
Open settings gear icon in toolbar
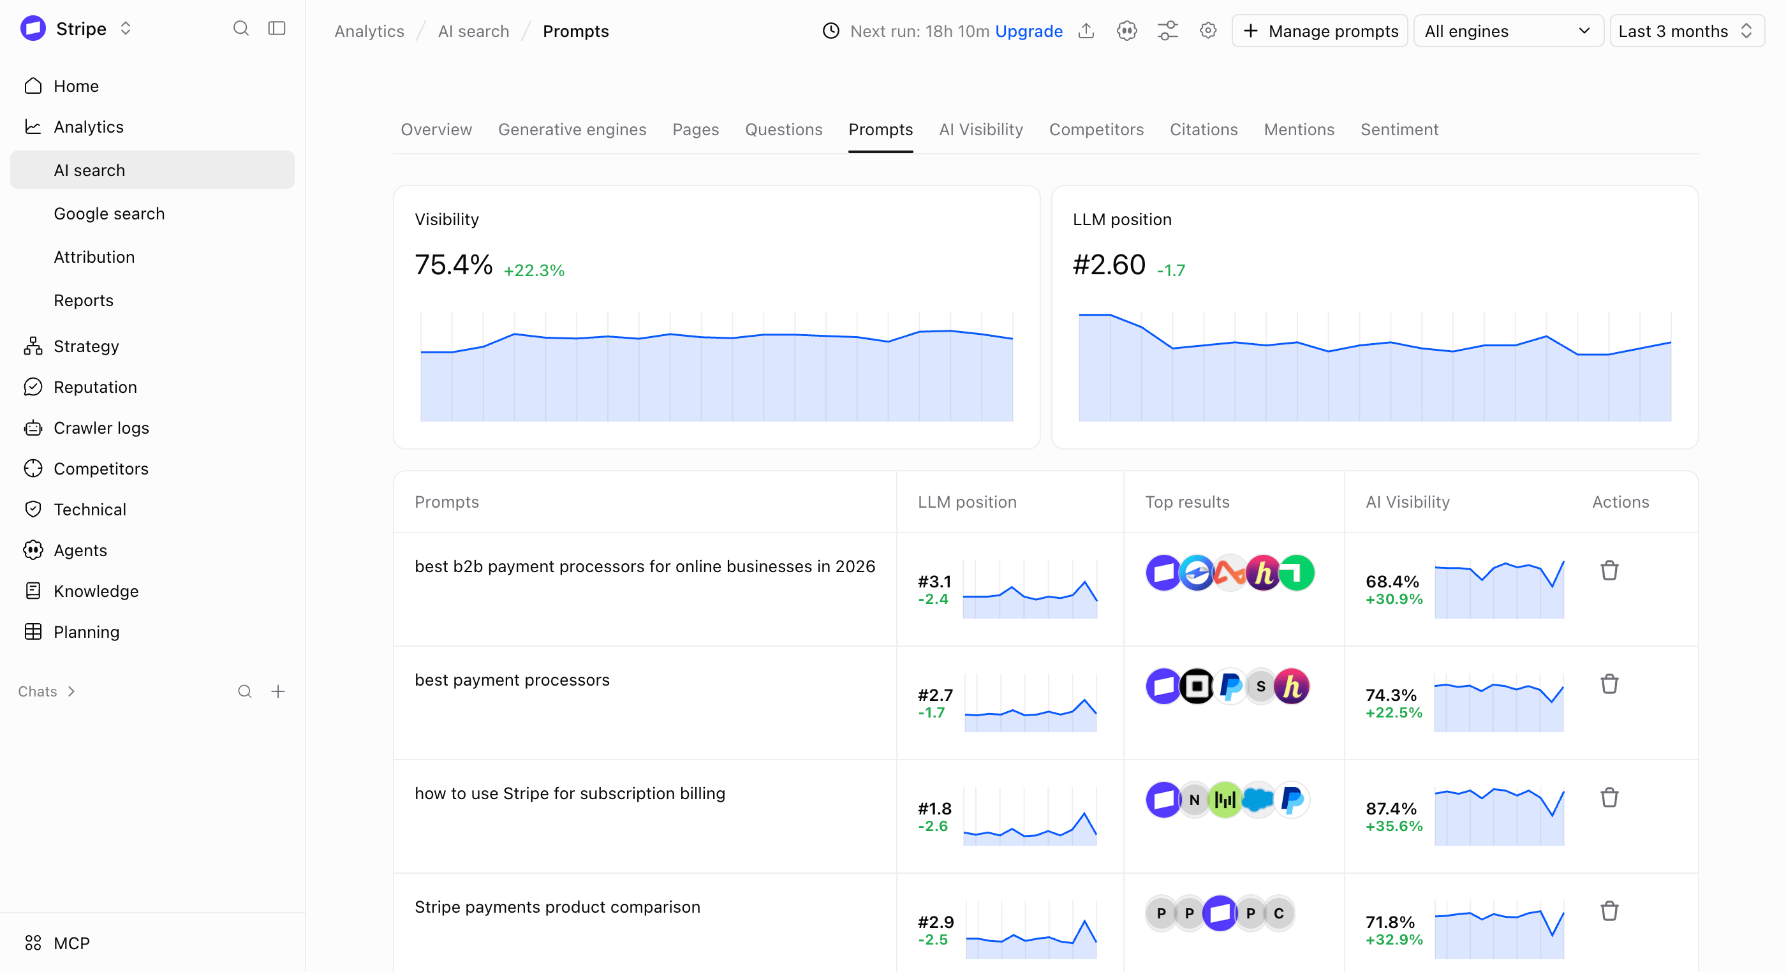(1207, 31)
